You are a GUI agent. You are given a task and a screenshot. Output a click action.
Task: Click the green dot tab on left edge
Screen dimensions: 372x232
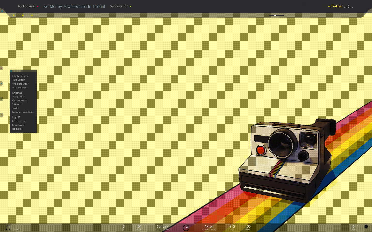pos(1,99)
